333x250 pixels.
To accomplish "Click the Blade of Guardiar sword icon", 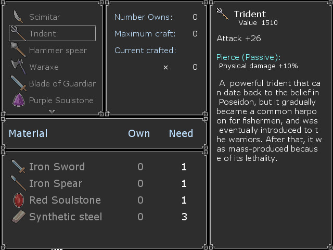I will 18,83.
